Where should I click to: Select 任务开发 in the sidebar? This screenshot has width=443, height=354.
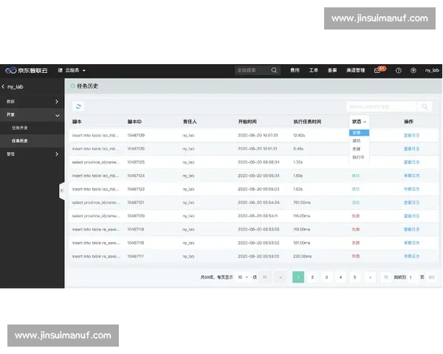(x=21, y=128)
